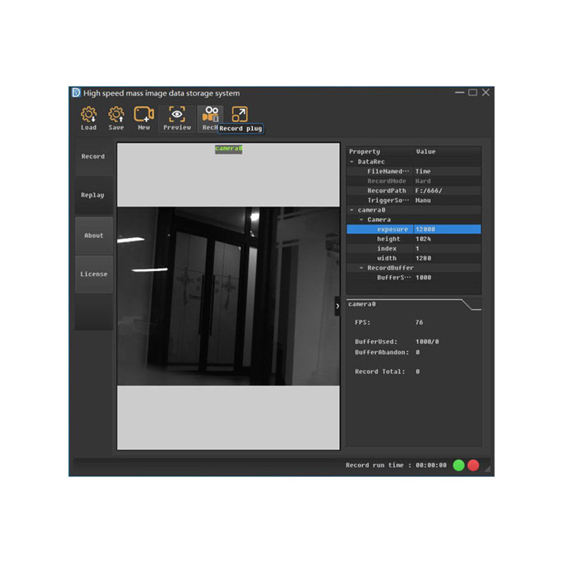563x563 pixels.
Task: Click the panel collapse arrow beside the video
Action: click(x=339, y=305)
